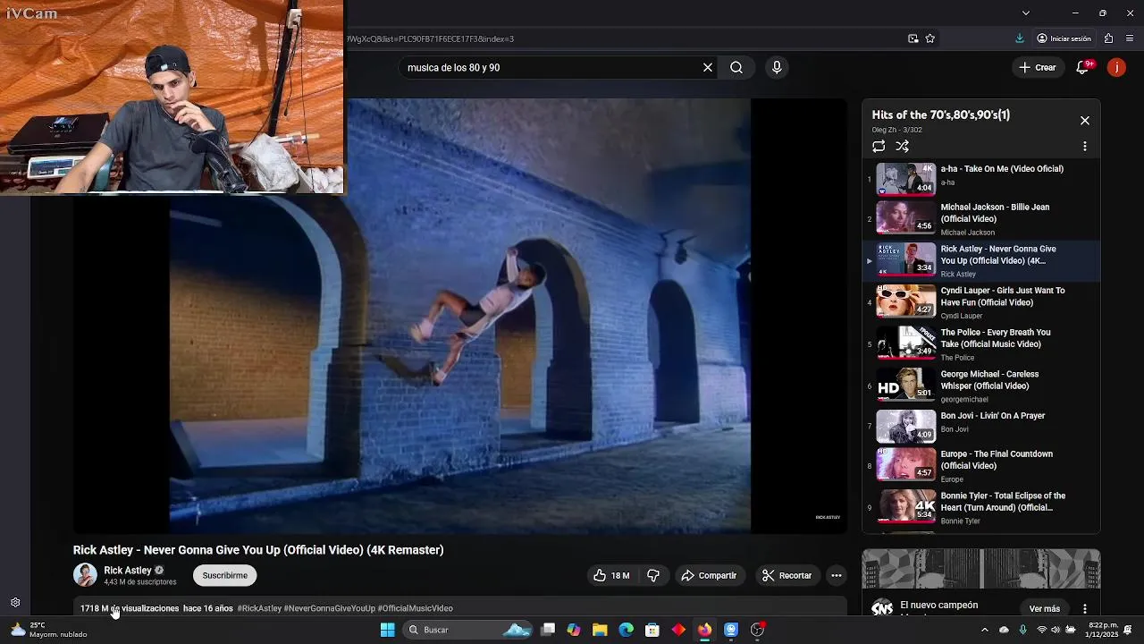Viewport: 1144px width, 644px height.
Task: Open the Crear create menu
Action: tap(1038, 67)
